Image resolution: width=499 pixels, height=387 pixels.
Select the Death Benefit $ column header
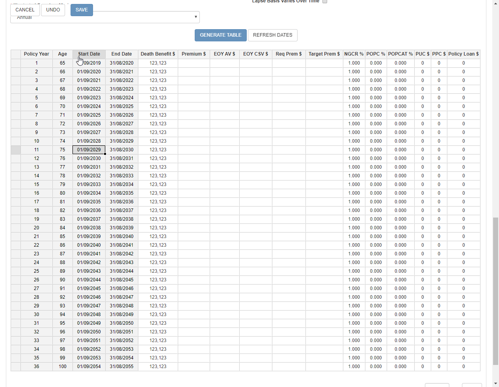click(158, 54)
